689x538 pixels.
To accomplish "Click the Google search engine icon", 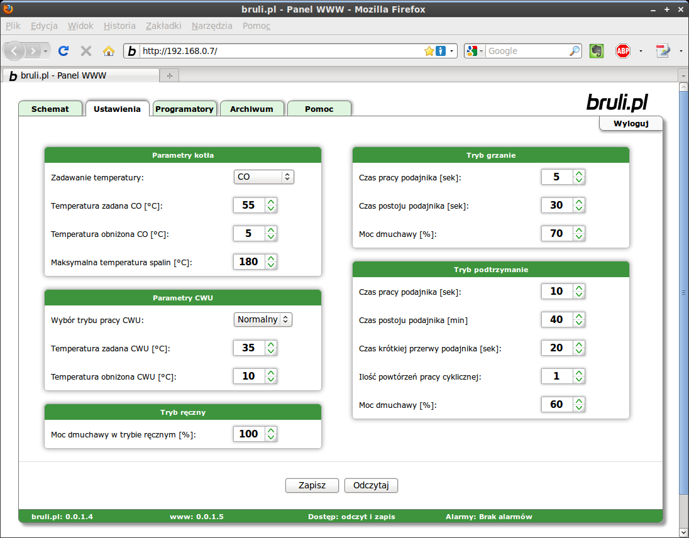I will (x=472, y=51).
